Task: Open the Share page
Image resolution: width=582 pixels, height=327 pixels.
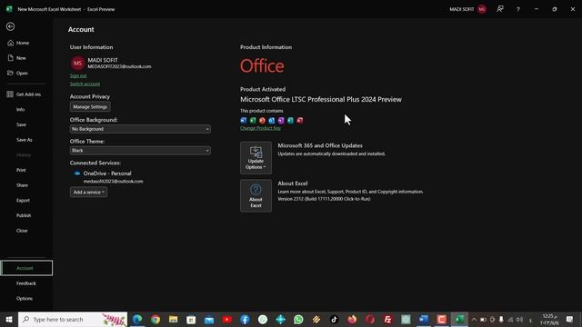Action: 22,185
